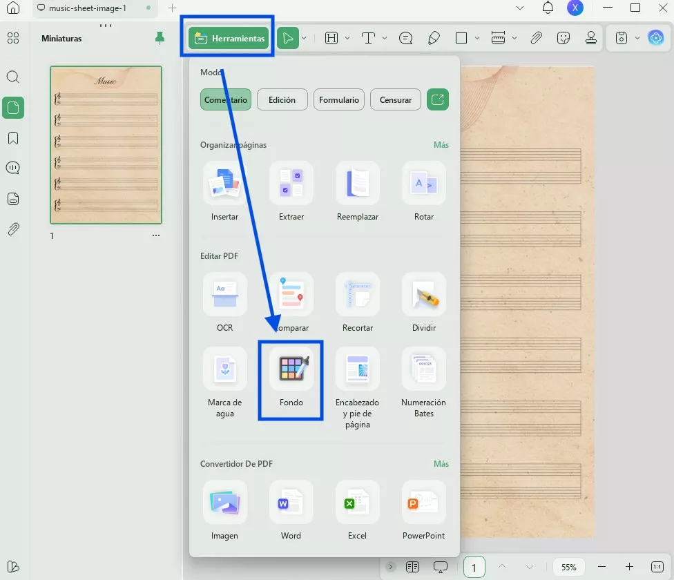Switch to Edición mode

pos(282,99)
